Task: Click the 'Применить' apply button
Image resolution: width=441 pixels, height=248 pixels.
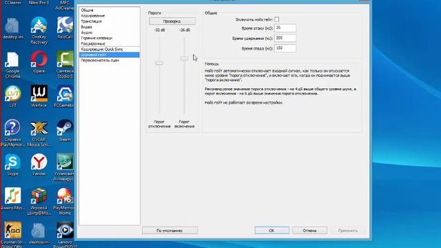Action: pyautogui.click(x=348, y=231)
